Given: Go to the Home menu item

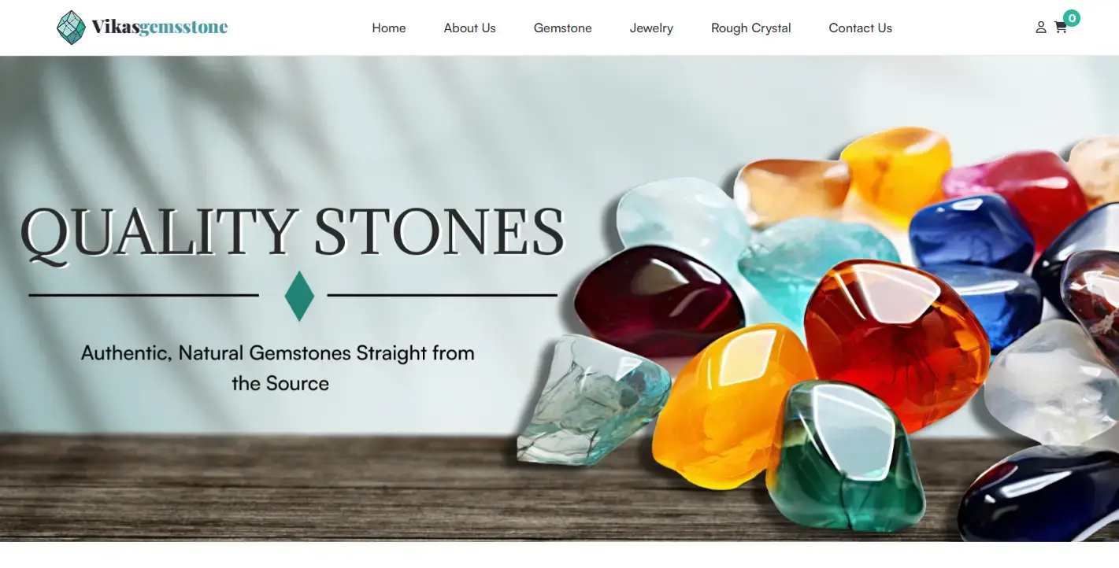Looking at the screenshot, I should (389, 28).
